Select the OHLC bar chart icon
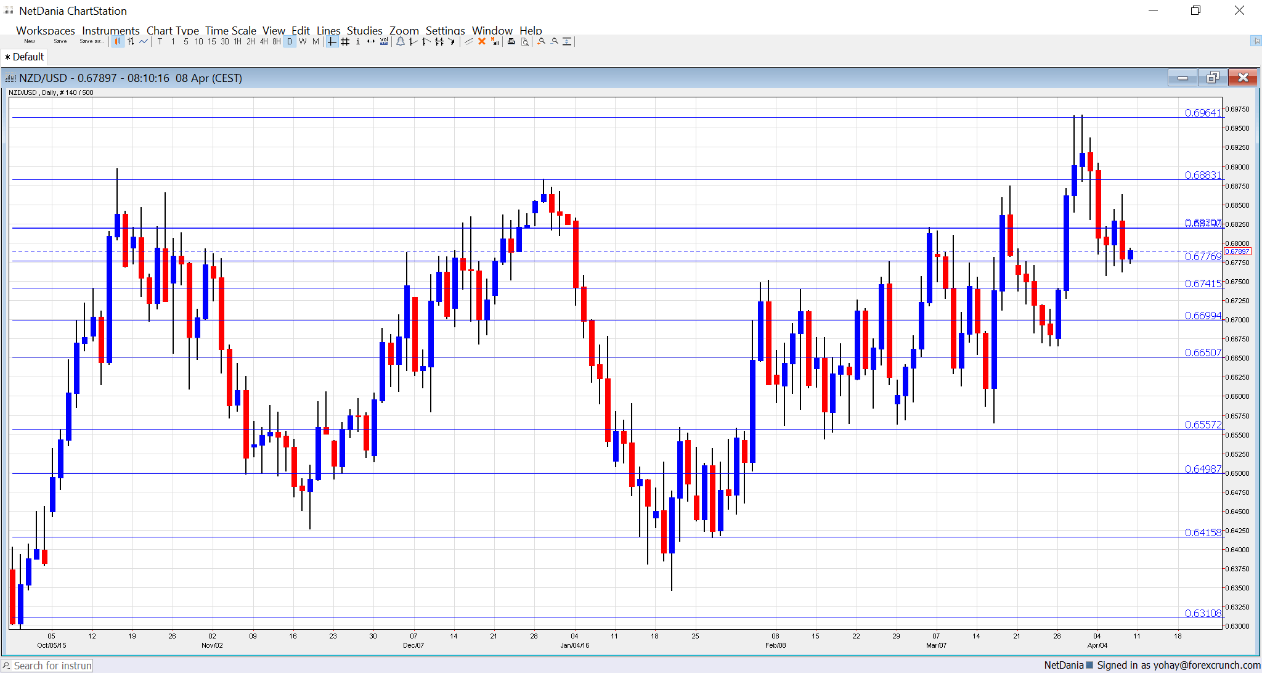This screenshot has height=673, width=1262. click(131, 41)
